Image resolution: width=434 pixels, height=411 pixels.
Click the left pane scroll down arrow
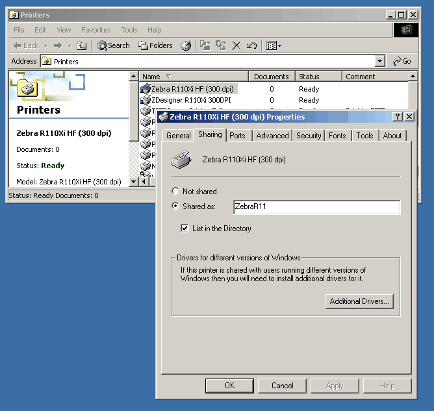click(134, 181)
